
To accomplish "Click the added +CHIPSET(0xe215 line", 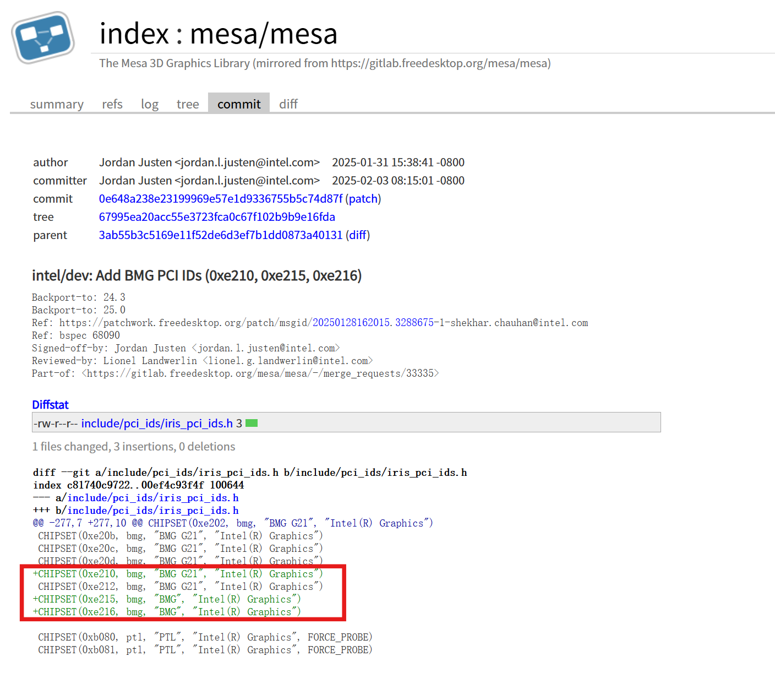I will click(167, 599).
